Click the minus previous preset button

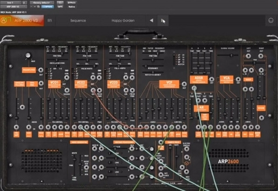pyautogui.click(x=31, y=7)
